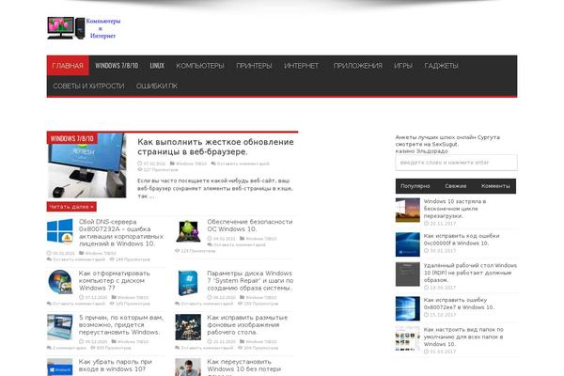The width and height of the screenshot is (564, 376).
Task: Open article 5 причин переустановить Windows
Action: [121, 324]
